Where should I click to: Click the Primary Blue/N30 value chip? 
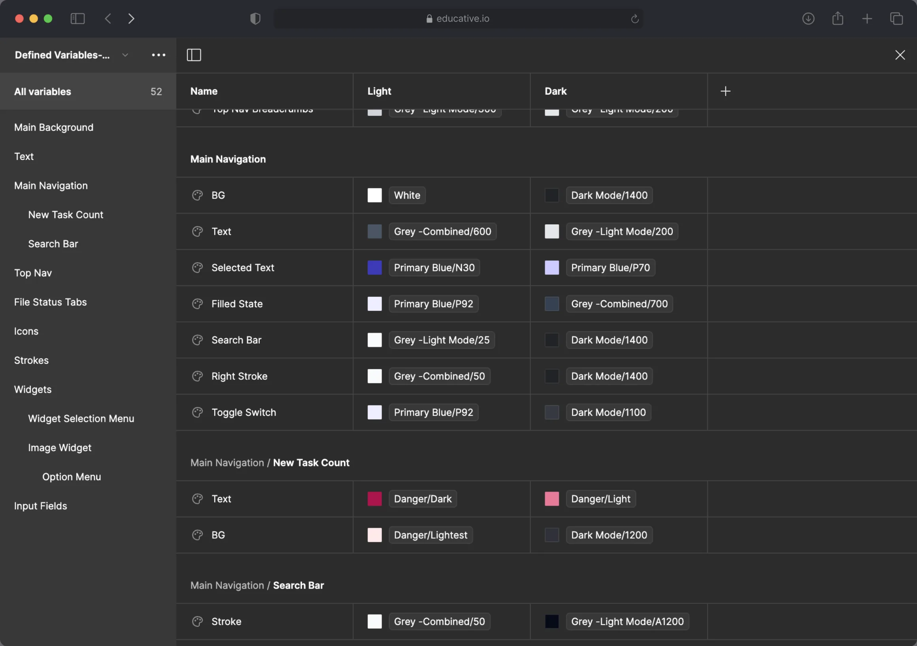434,268
